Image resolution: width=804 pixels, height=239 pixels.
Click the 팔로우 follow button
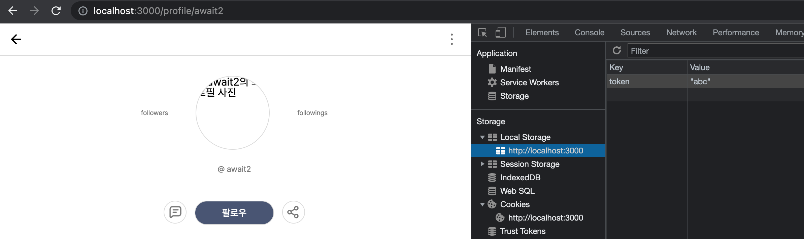coord(234,213)
